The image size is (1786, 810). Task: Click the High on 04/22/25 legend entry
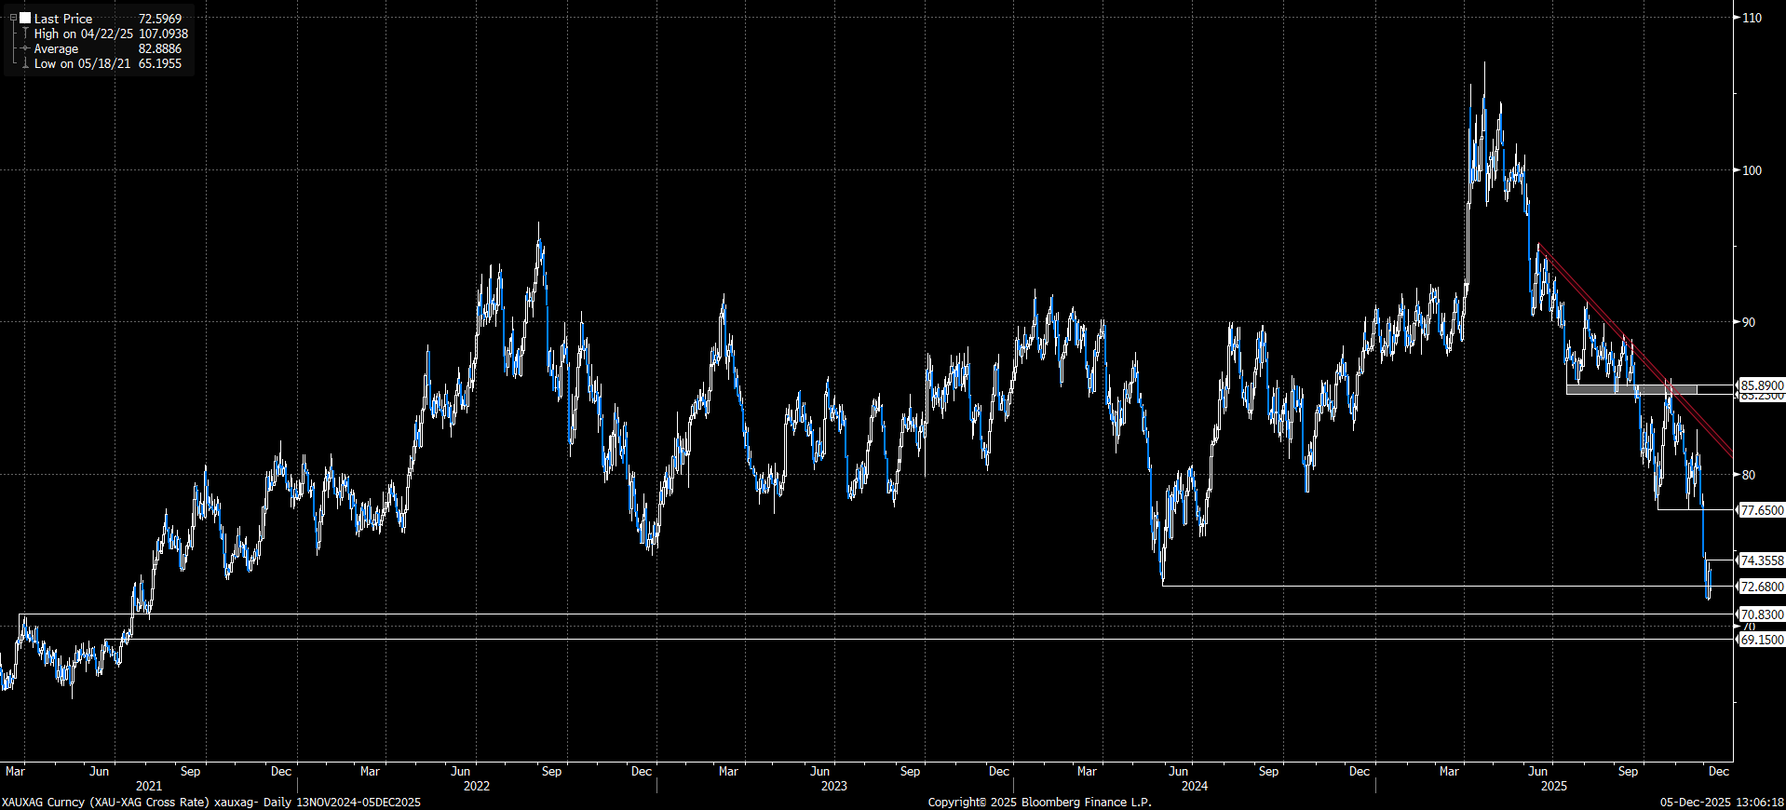point(84,34)
